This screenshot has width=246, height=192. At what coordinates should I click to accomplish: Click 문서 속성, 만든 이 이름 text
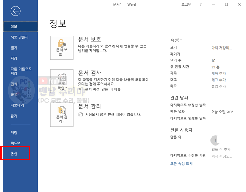(103, 89)
